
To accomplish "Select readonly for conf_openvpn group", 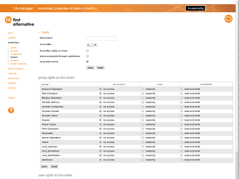I will coord(143,146).
